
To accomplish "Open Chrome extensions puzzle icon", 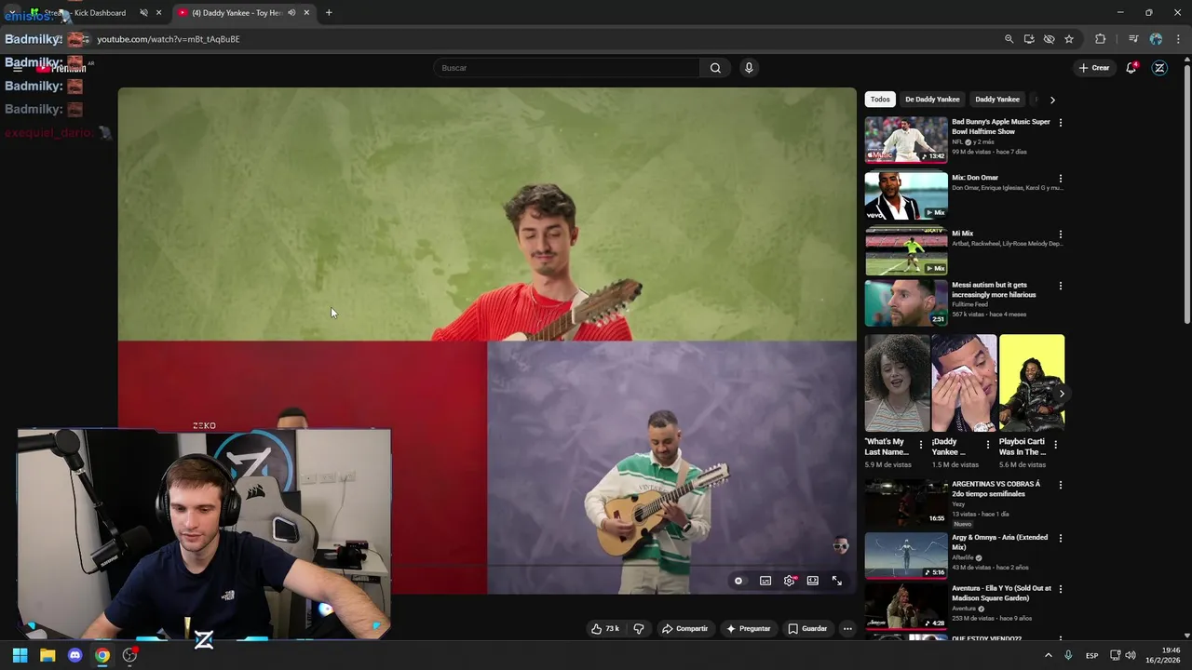I will pos(1101,39).
